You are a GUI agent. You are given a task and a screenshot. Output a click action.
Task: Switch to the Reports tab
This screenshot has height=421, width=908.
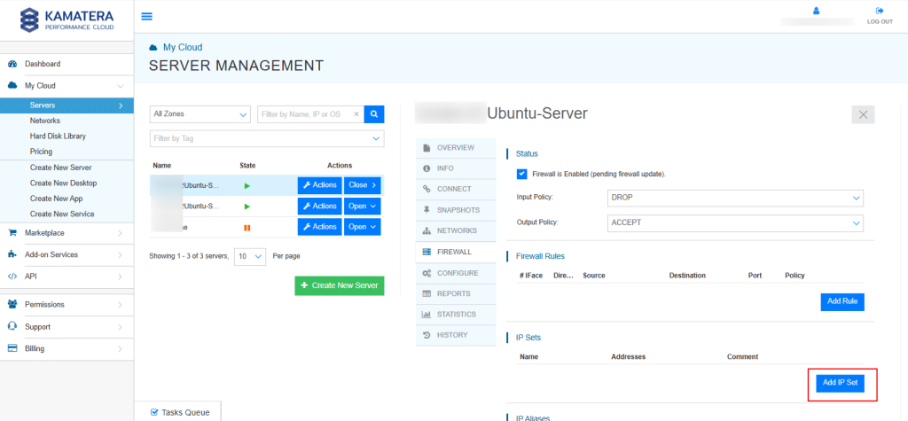pyautogui.click(x=456, y=294)
